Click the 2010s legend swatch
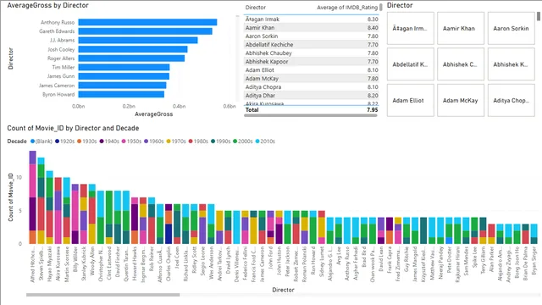This screenshot has width=542, height=305. click(257, 141)
